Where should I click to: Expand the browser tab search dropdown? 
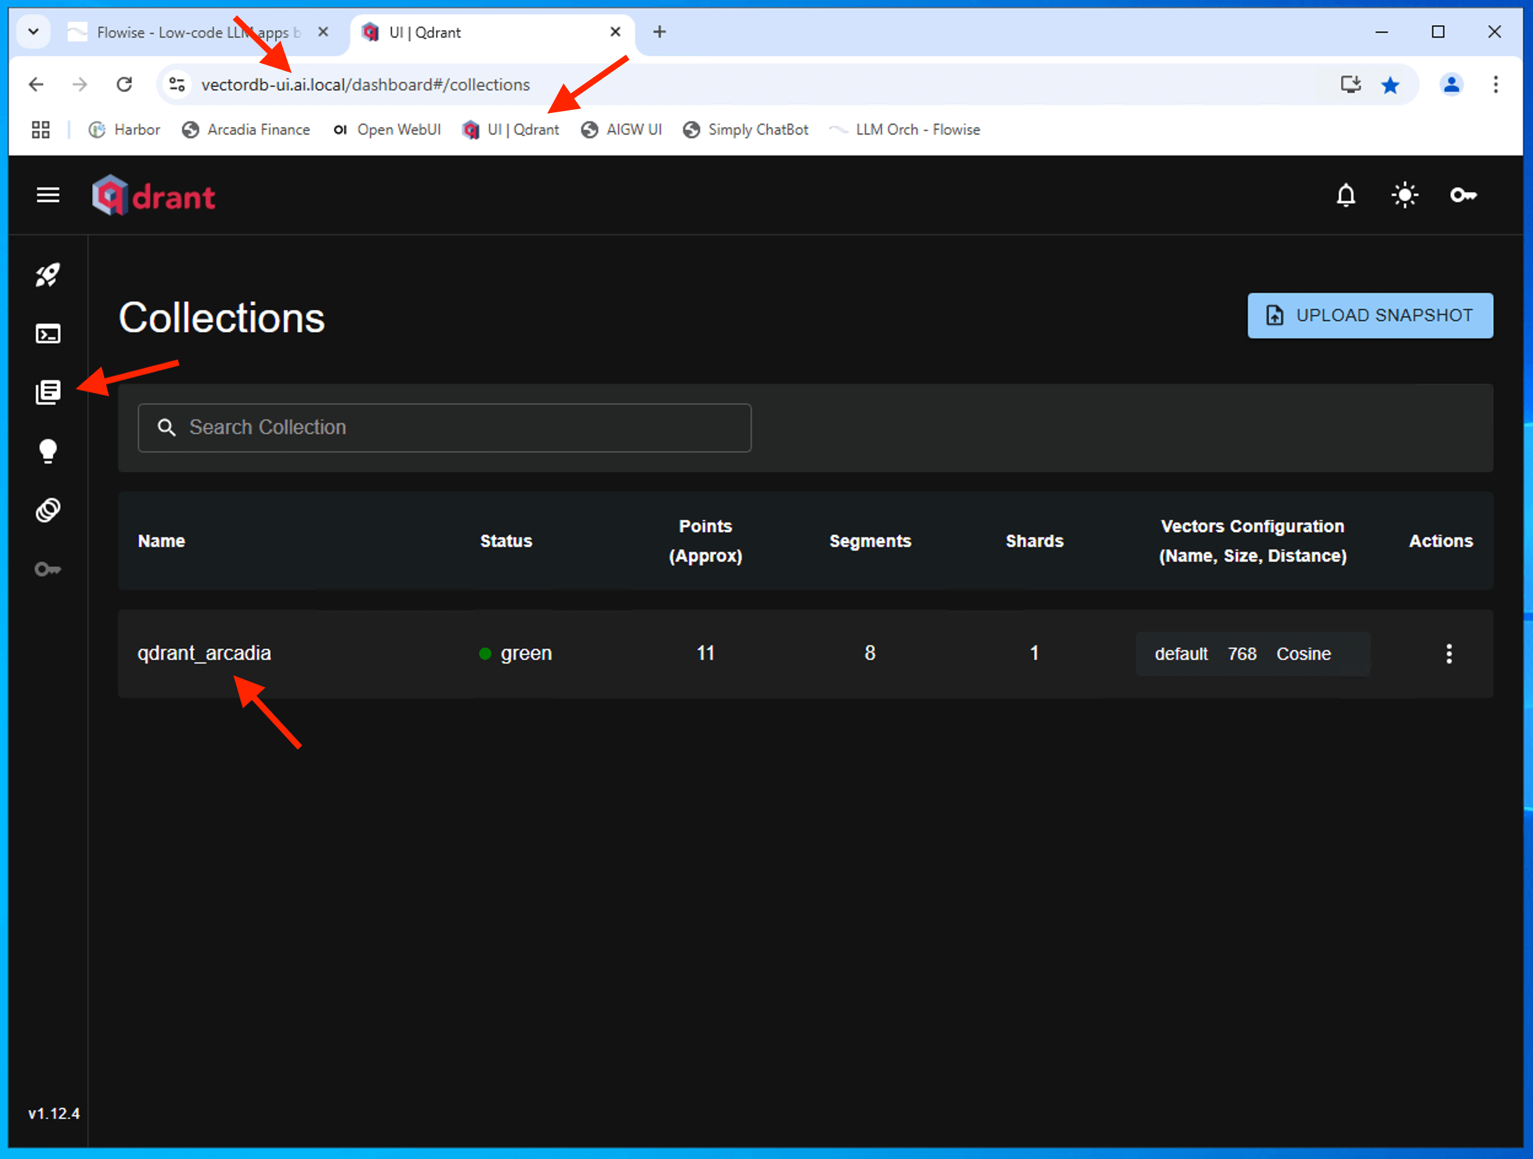[x=33, y=32]
